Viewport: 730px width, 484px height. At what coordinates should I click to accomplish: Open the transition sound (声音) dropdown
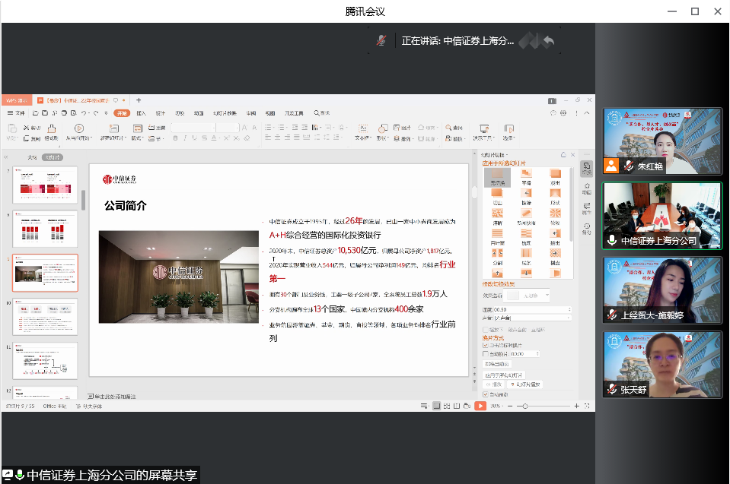pyautogui.click(x=569, y=318)
